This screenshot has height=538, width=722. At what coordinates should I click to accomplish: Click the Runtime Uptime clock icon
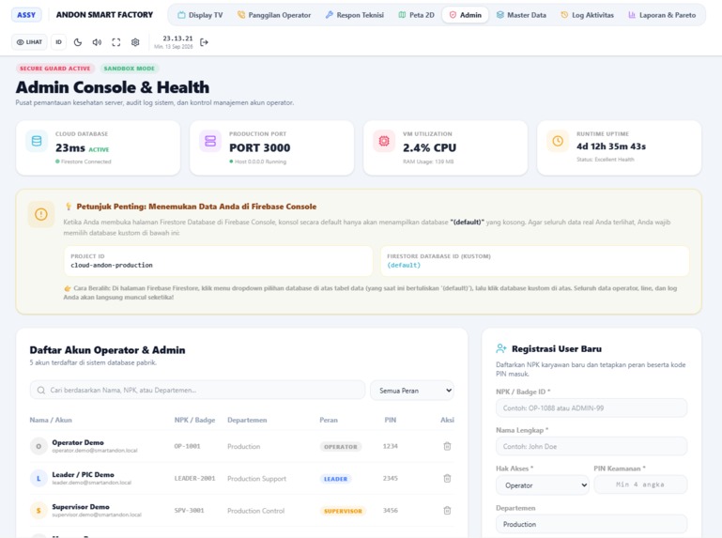point(558,141)
